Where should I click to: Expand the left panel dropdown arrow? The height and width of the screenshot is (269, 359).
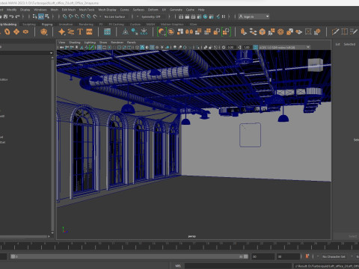pos(51,53)
